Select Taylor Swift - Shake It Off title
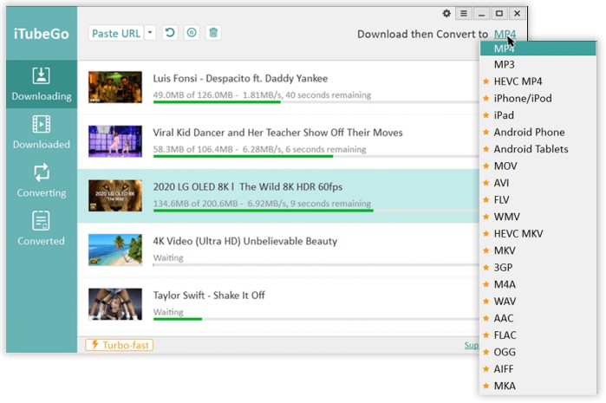 tap(209, 296)
